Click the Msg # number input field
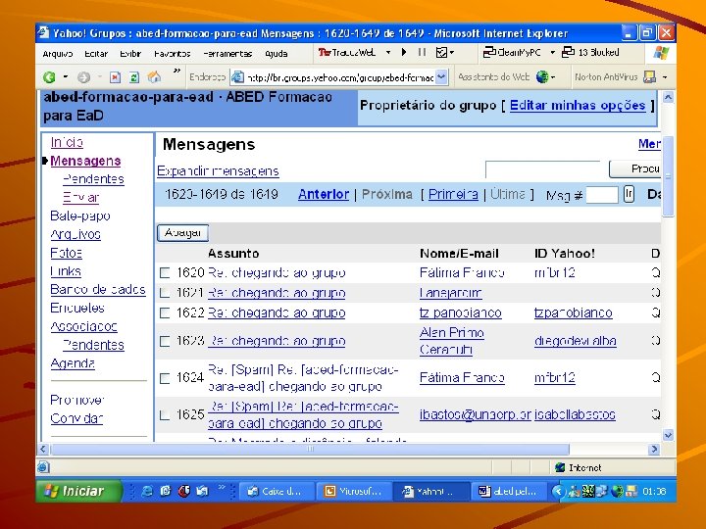This screenshot has width=706, height=529. (602, 195)
